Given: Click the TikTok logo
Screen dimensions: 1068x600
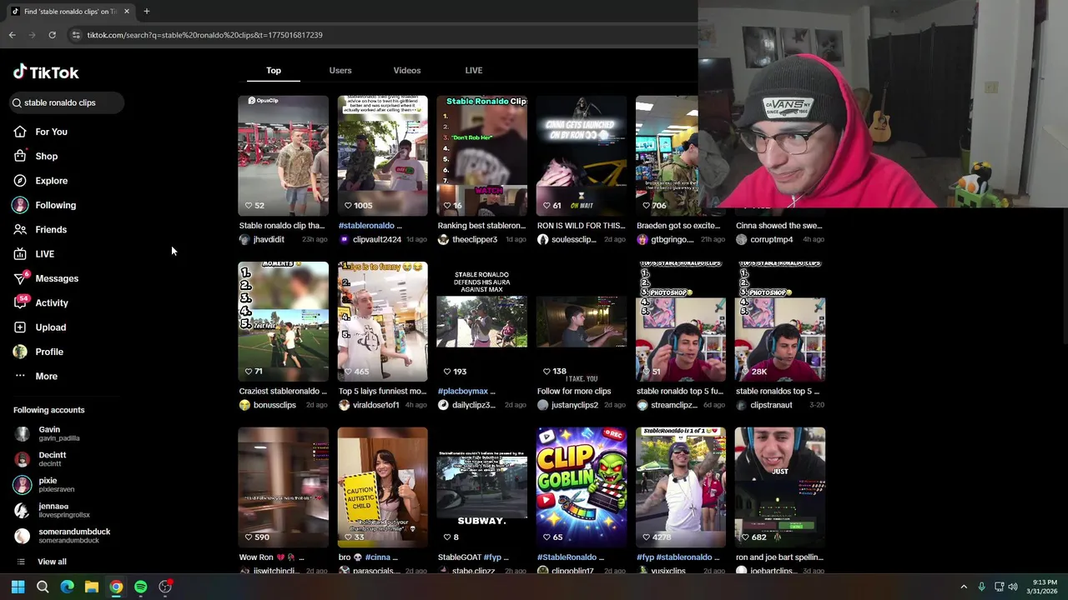Looking at the screenshot, I should (x=46, y=72).
